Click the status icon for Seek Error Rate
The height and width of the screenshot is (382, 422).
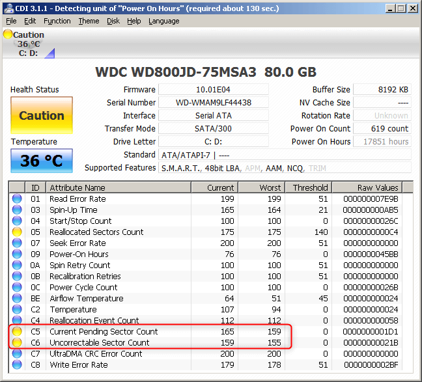pos(17,243)
